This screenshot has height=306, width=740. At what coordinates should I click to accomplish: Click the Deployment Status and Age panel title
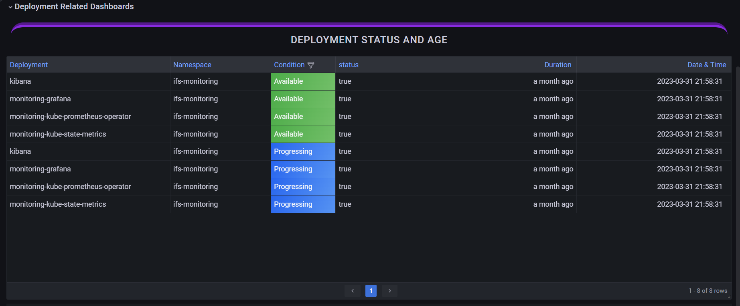(x=369, y=40)
